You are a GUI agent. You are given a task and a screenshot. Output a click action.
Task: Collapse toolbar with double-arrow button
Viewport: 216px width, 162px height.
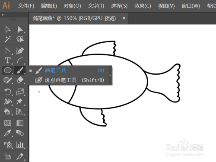(3, 15)
